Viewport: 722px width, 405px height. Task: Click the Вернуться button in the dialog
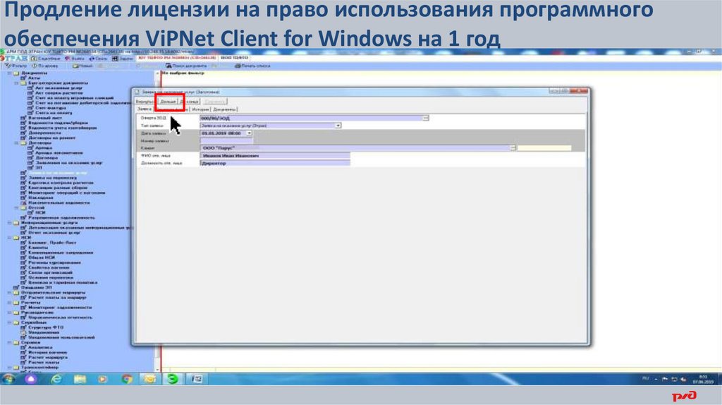tap(145, 102)
